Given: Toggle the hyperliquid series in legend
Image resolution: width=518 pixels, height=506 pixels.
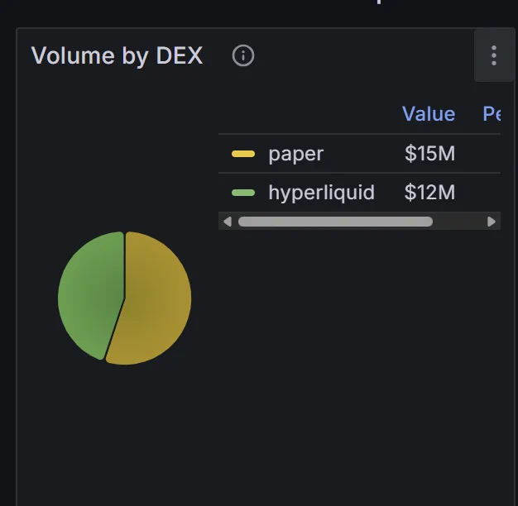Looking at the screenshot, I should tap(321, 193).
